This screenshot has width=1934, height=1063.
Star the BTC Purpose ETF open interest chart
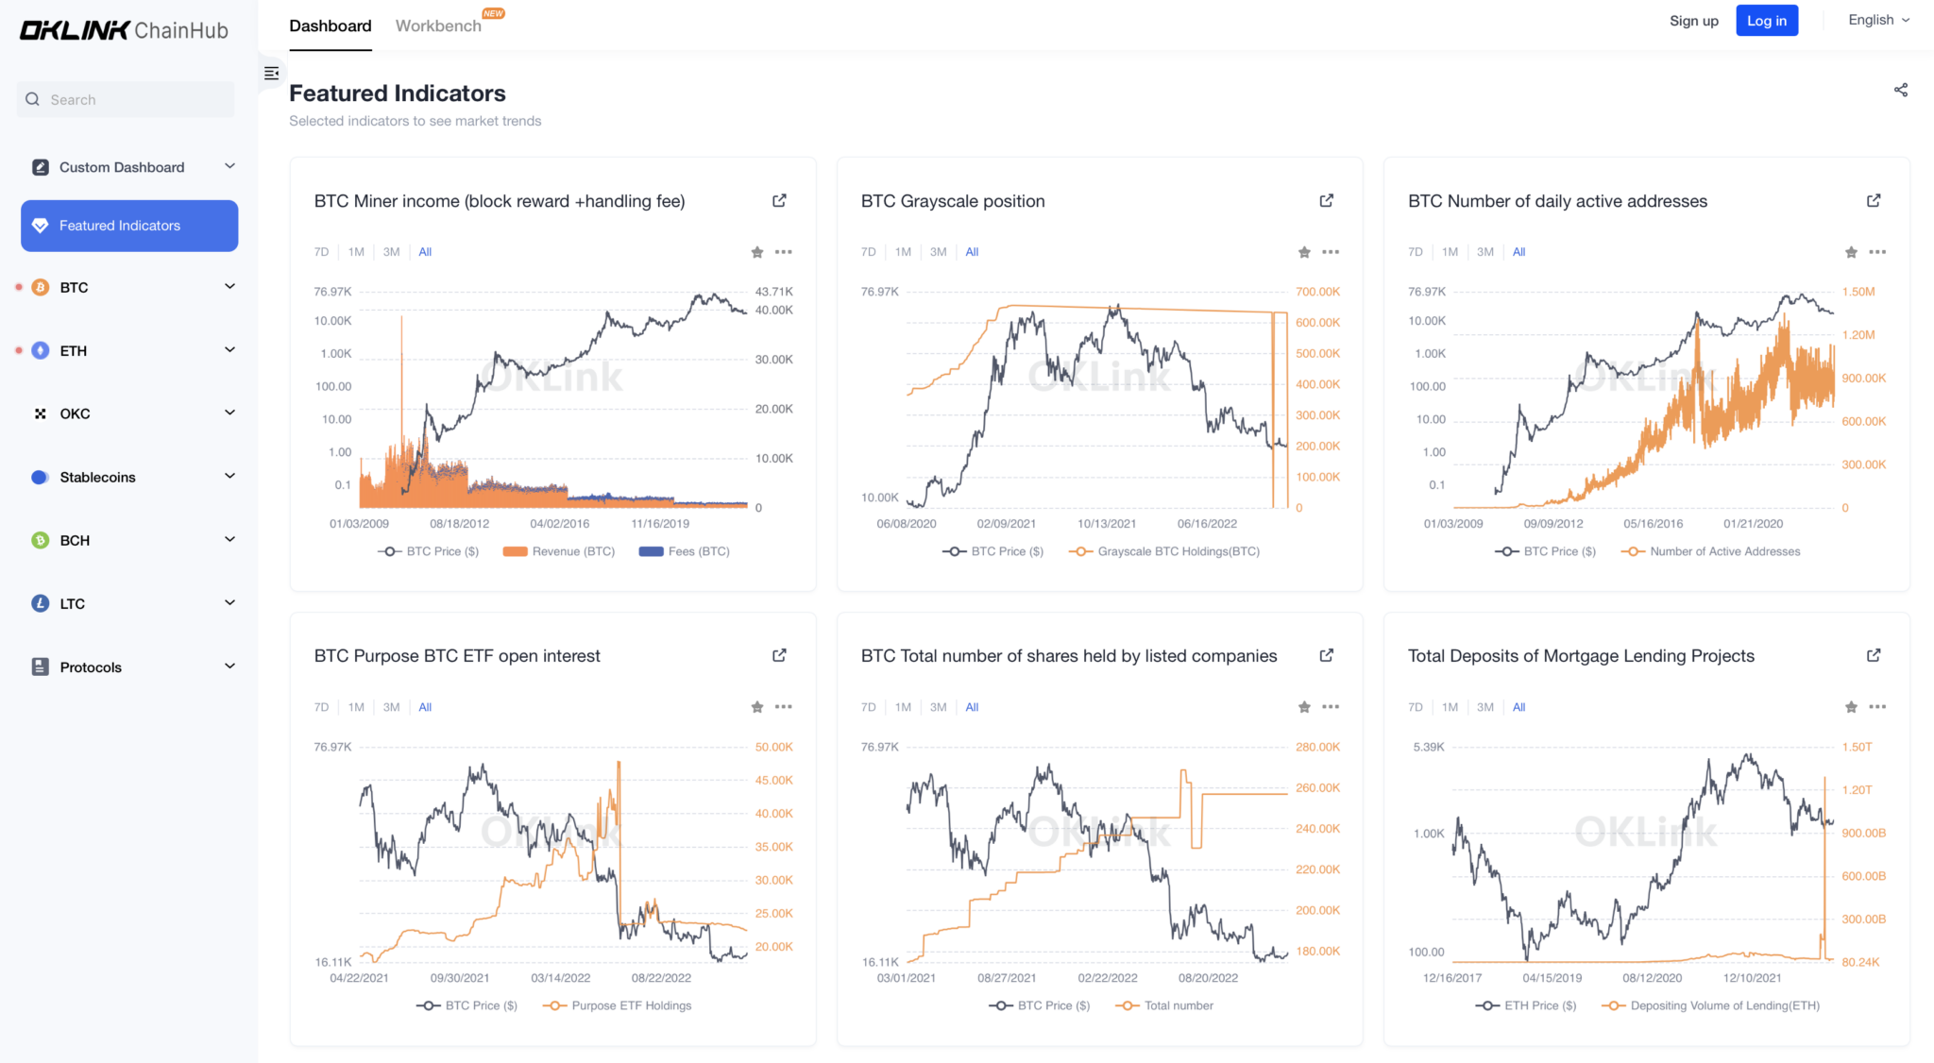(757, 707)
